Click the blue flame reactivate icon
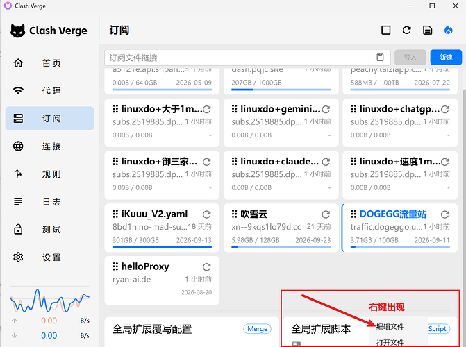The image size is (466, 347). point(448,30)
